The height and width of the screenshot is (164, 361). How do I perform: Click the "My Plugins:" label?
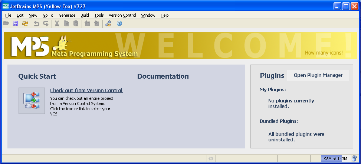tap(273, 89)
